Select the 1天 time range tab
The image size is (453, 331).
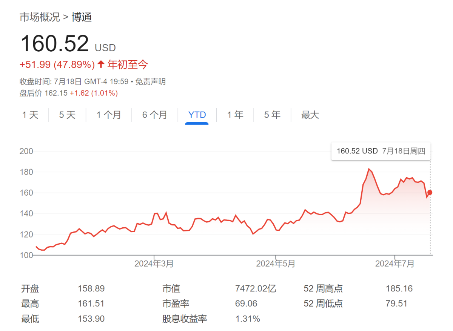(31, 115)
